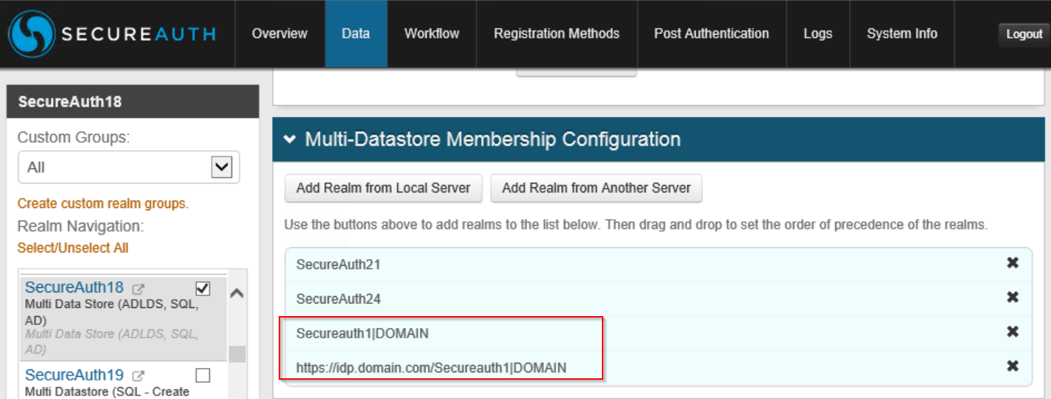Open the System Info tab
Image resolution: width=1051 pixels, height=399 pixels.
point(902,33)
